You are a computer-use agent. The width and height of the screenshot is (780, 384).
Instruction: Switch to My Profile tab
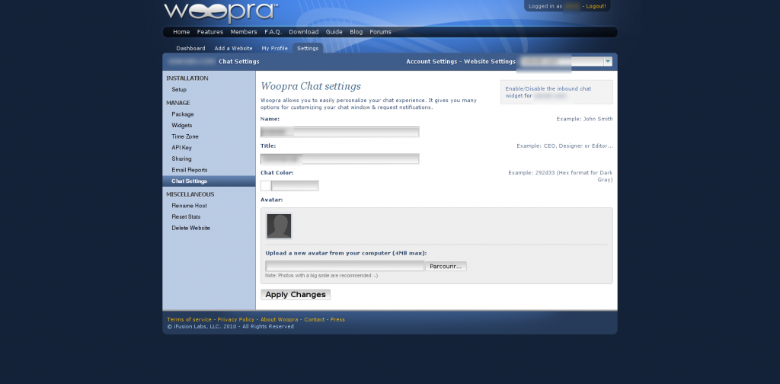274,48
